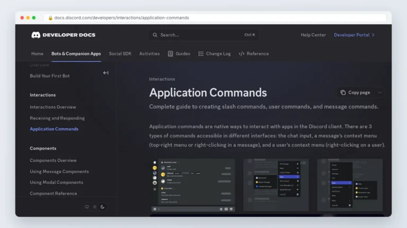Screen dimensions: 407x228
Task: Open the Change Log tab
Action: [215, 54]
